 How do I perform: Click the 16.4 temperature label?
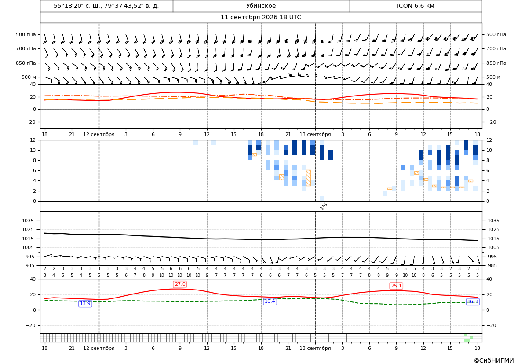pyautogui.click(x=270, y=301)
